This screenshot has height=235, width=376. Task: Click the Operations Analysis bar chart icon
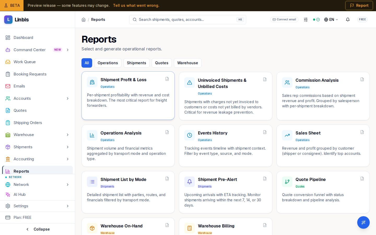92,135
